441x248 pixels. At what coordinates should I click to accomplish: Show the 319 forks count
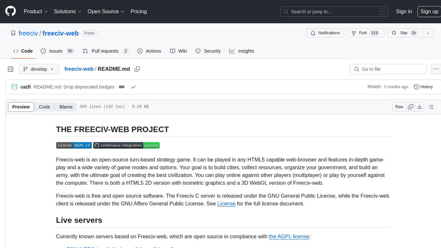[x=375, y=33]
